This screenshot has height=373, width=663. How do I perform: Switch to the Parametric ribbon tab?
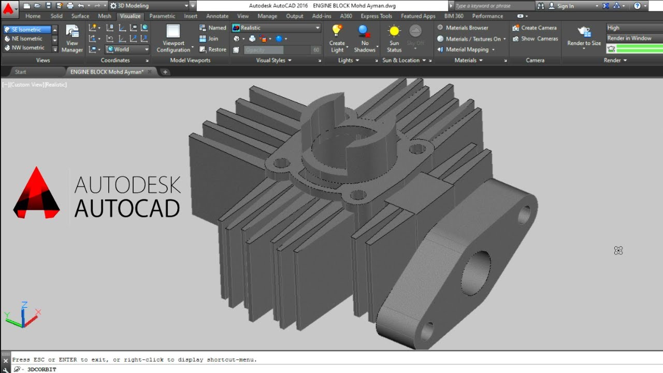[x=162, y=16]
